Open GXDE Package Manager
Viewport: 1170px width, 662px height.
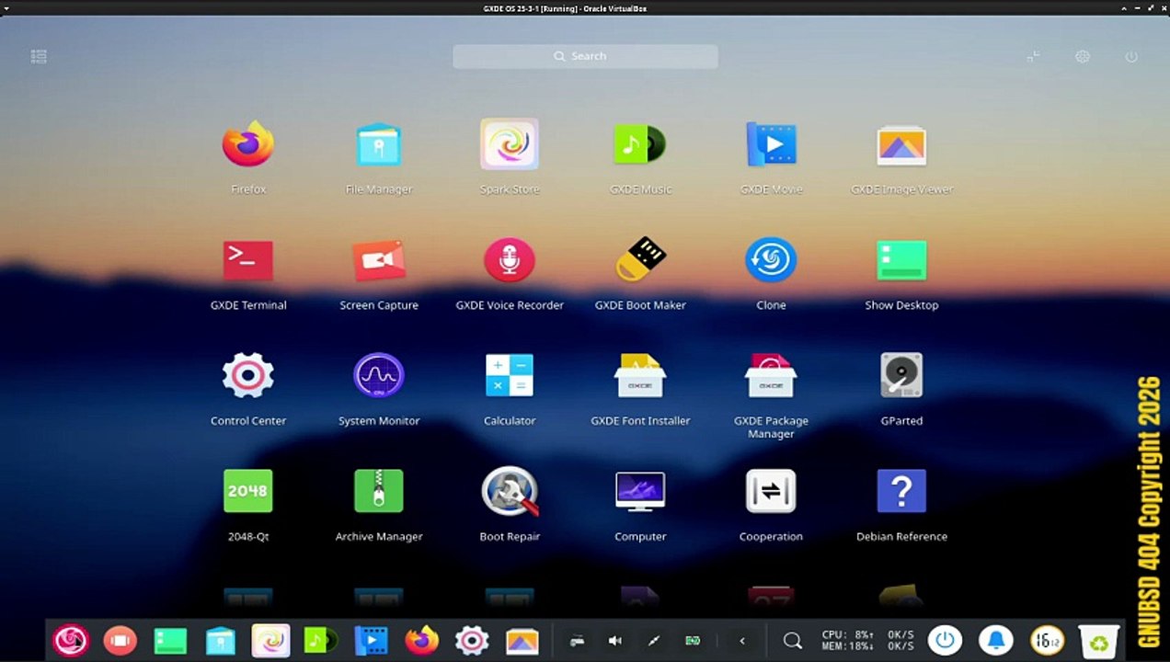coord(771,375)
